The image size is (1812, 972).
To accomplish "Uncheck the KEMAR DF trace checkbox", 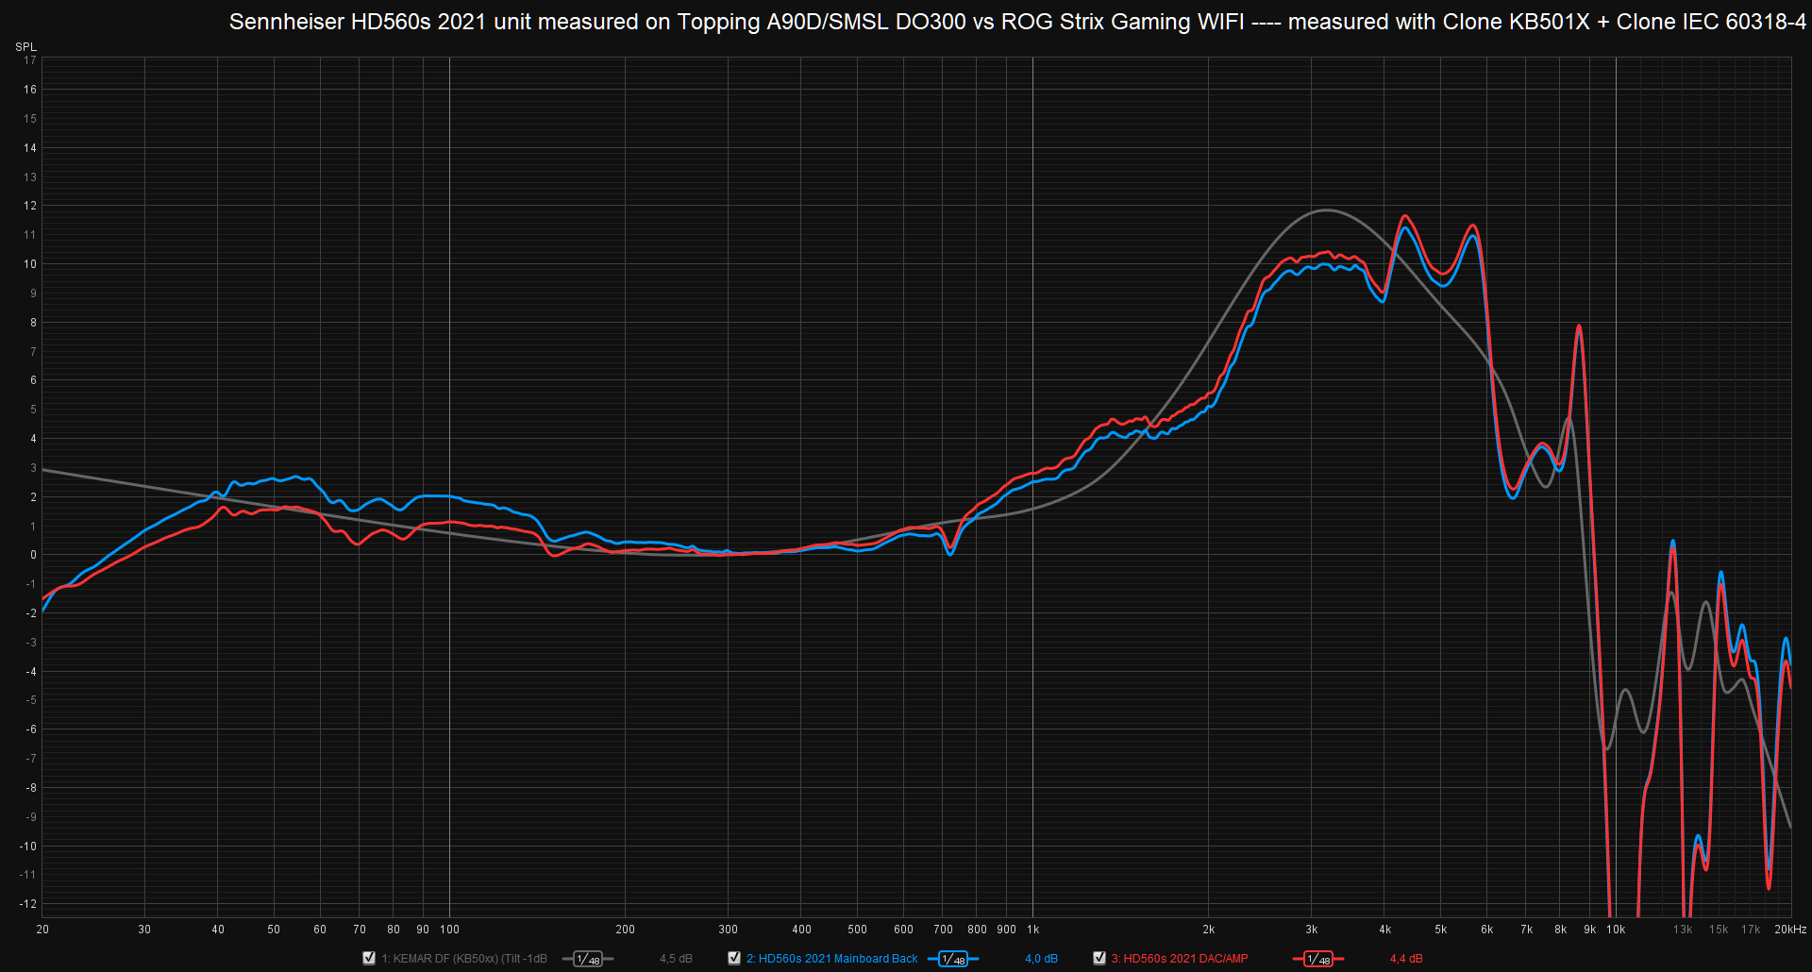I will [369, 958].
